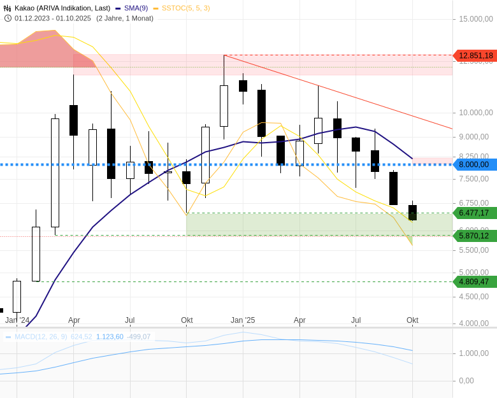
Task: Click the candlestick chart icon beside Kakao
Action: coord(8,8)
